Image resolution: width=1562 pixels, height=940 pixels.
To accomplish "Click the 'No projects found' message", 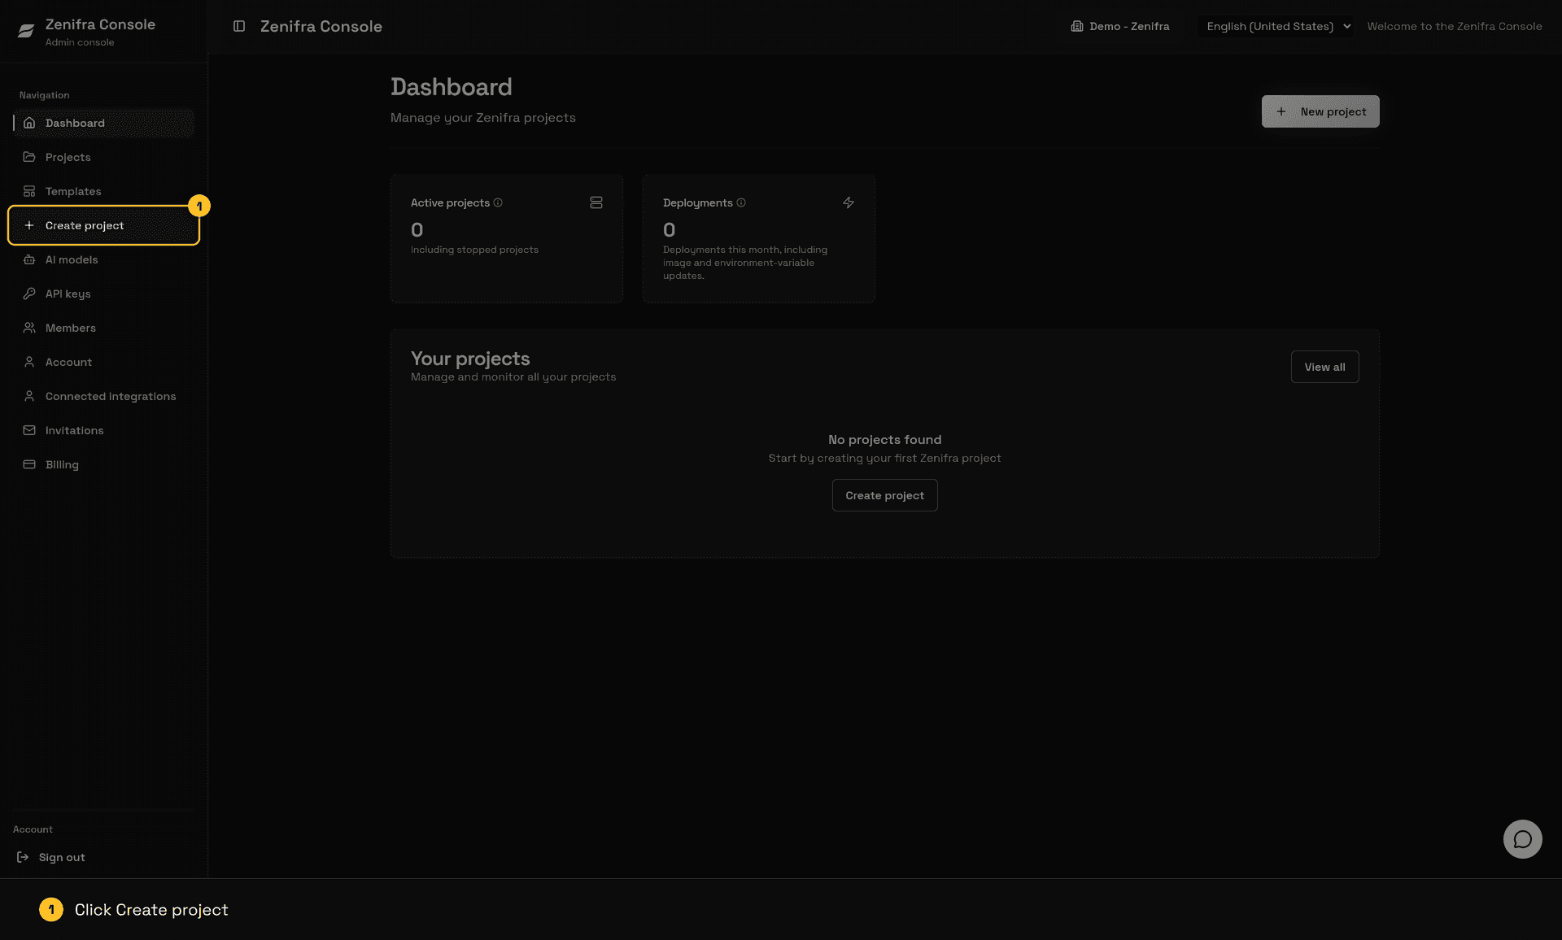I will click(884, 440).
